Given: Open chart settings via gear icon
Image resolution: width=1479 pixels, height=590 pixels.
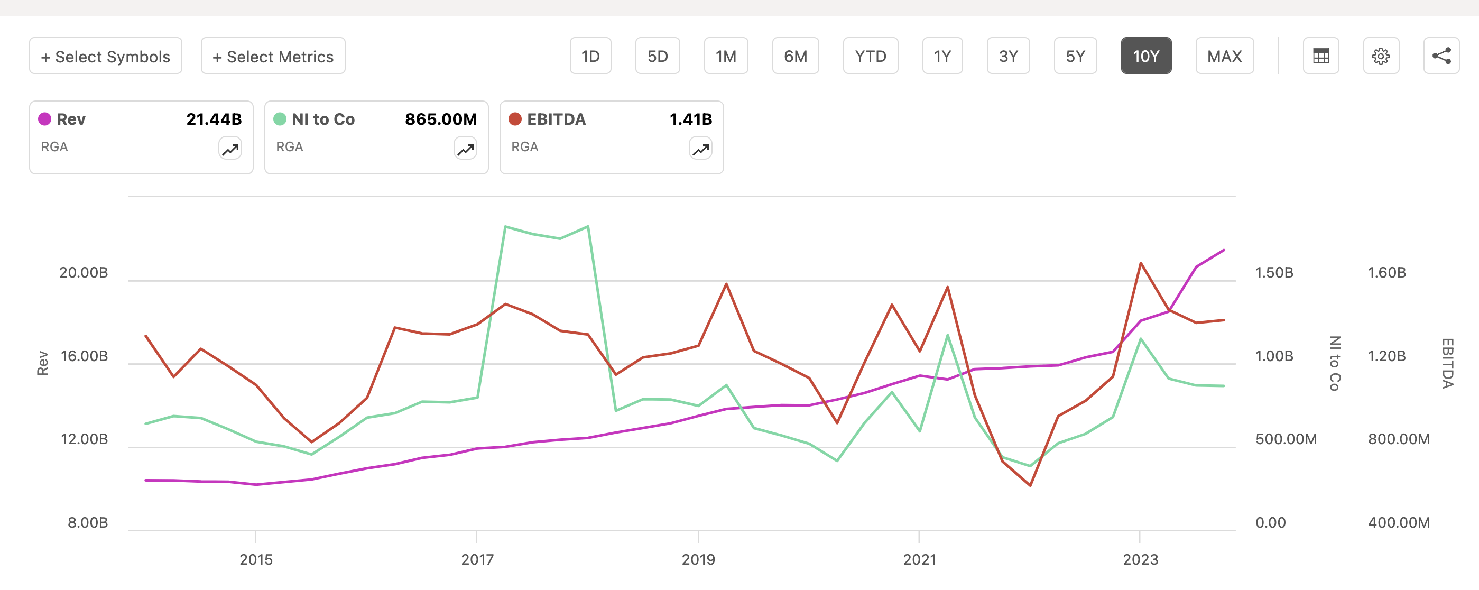Looking at the screenshot, I should (1381, 55).
